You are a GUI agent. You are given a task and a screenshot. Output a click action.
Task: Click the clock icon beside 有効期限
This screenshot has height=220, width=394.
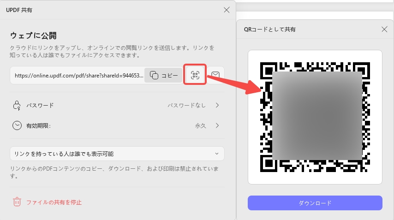(17, 125)
